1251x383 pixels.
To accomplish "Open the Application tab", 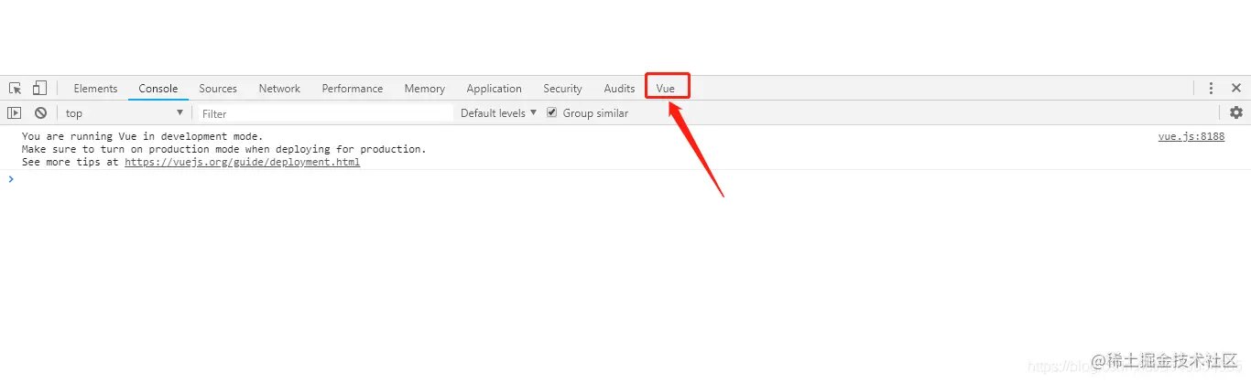I will coord(494,89).
